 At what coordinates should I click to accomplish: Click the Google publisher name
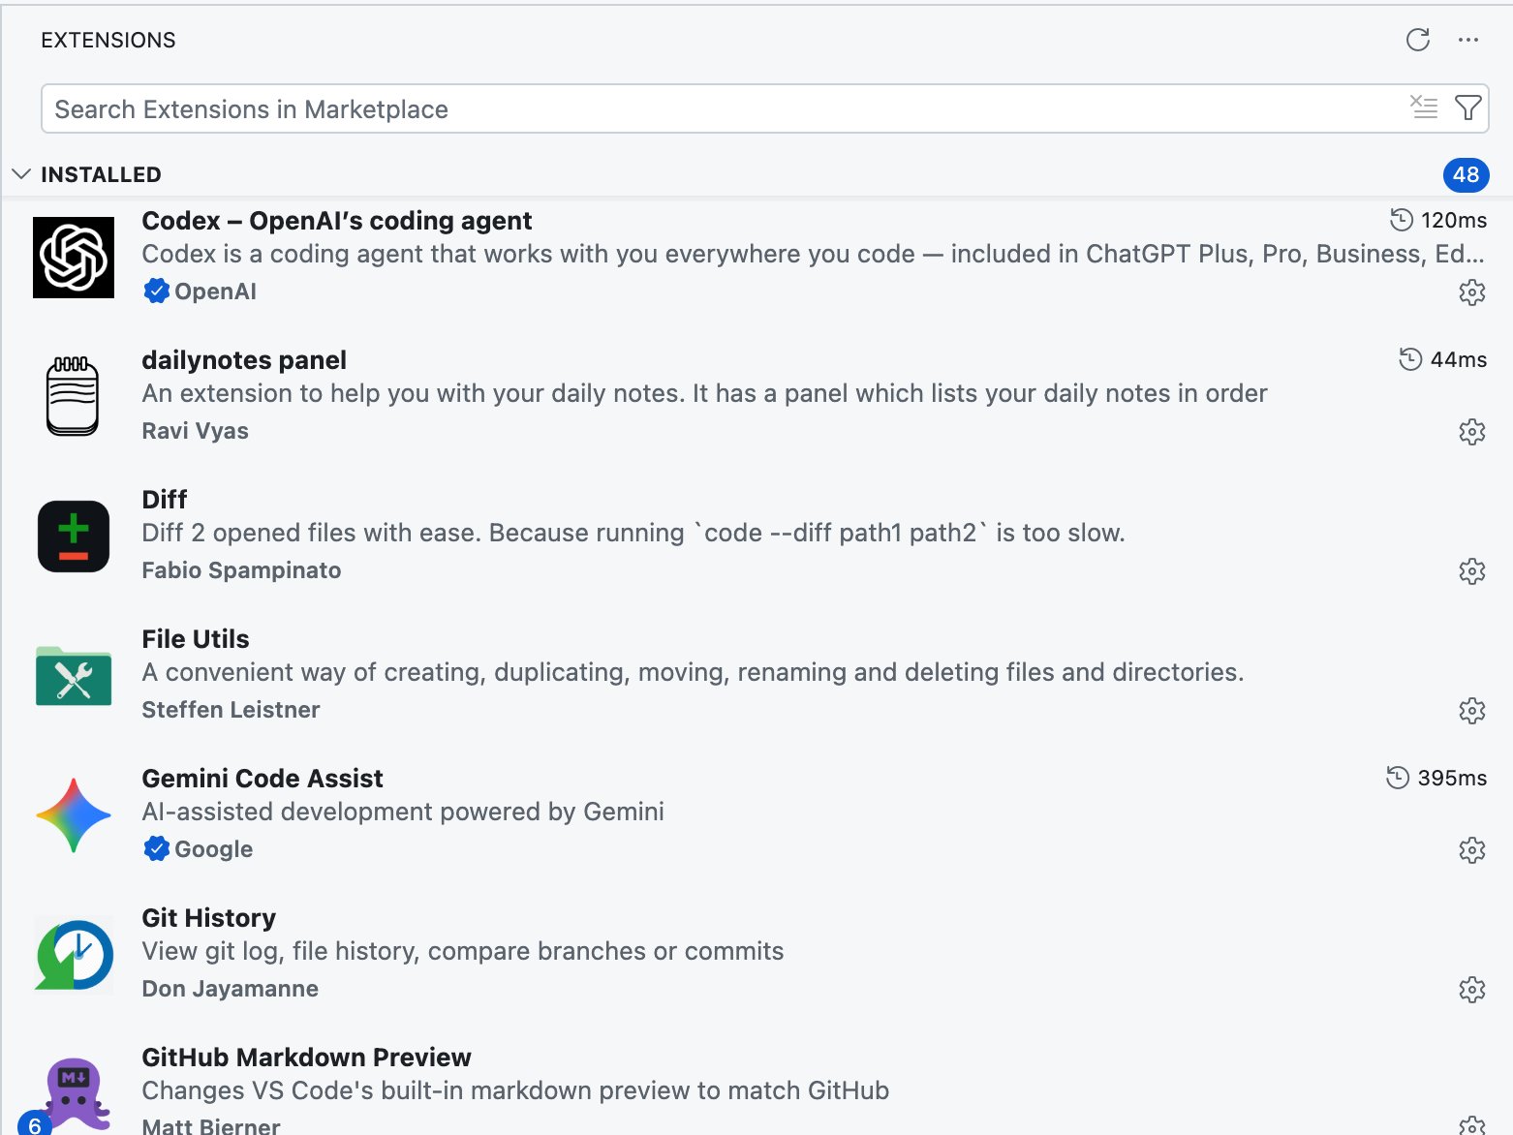pos(214,849)
